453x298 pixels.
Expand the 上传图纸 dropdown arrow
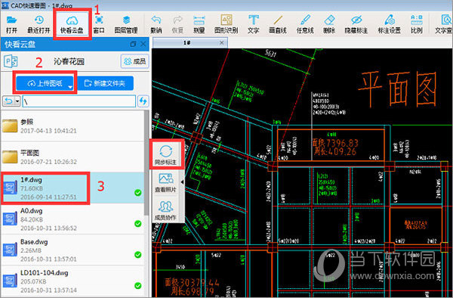point(70,87)
